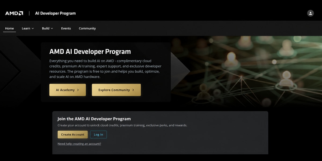Open the Community page
Image resolution: width=322 pixels, height=161 pixels.
point(87,28)
